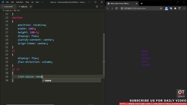This screenshot has width=187, height=105.
Task: Click the 'ul li' selector on line 27
Action: 15,69
